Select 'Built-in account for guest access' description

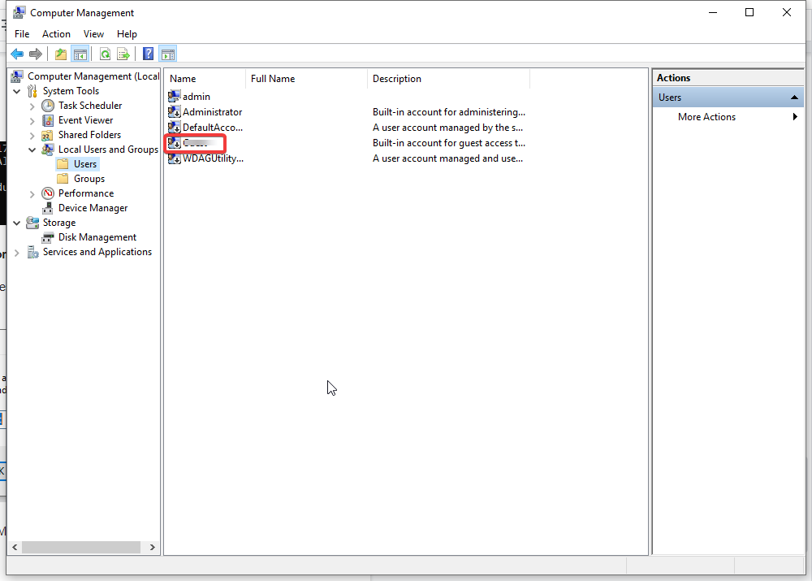click(x=449, y=143)
